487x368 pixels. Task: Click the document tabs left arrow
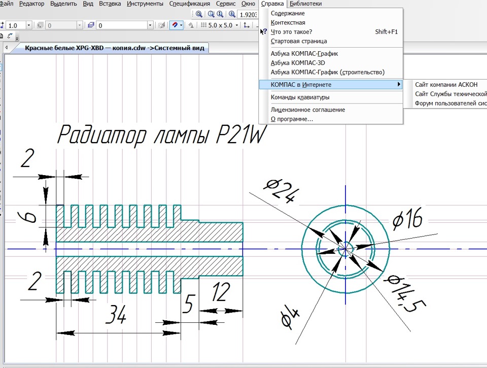click(x=6, y=48)
